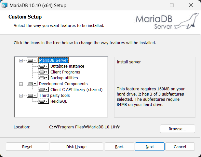Click the Install server description text
Viewport: 201px width, 157px height.
(129, 62)
